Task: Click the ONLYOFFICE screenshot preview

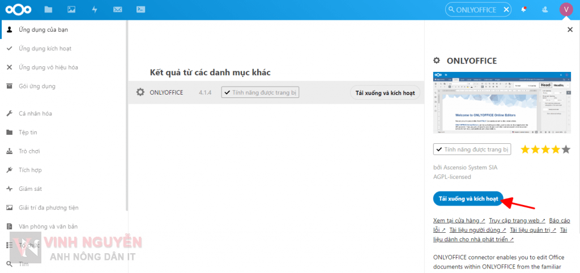Action: pos(502,103)
